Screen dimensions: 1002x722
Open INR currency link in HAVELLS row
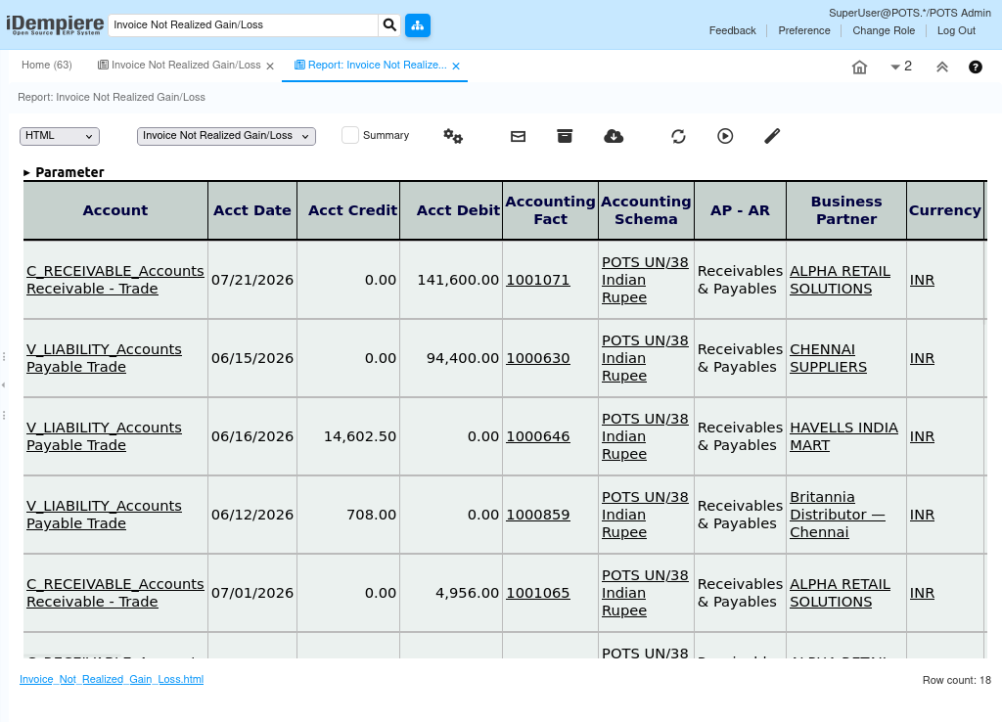coord(922,436)
